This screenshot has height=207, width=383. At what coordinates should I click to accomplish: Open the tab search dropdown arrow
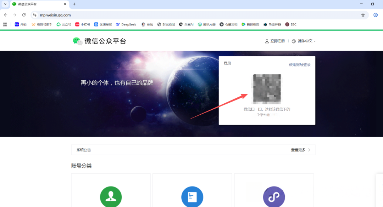pos(5,4)
